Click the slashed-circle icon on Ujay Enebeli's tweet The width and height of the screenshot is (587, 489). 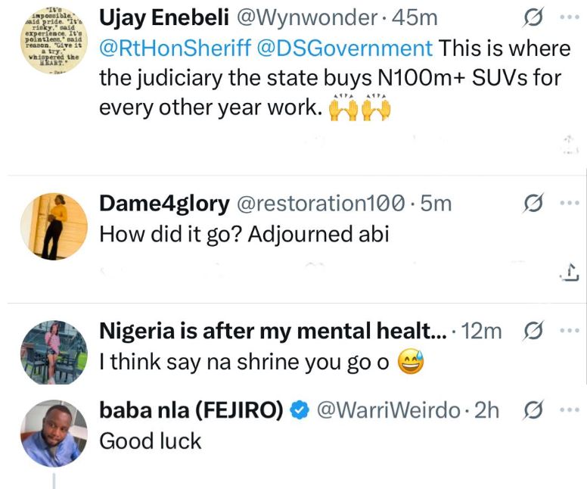point(533,17)
